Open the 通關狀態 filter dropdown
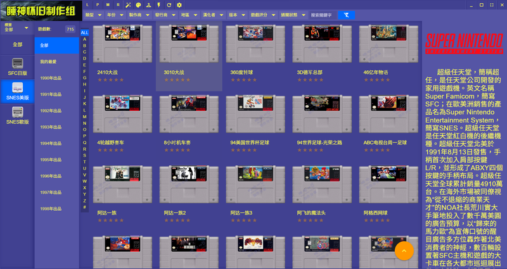The image size is (507, 269). click(x=293, y=15)
